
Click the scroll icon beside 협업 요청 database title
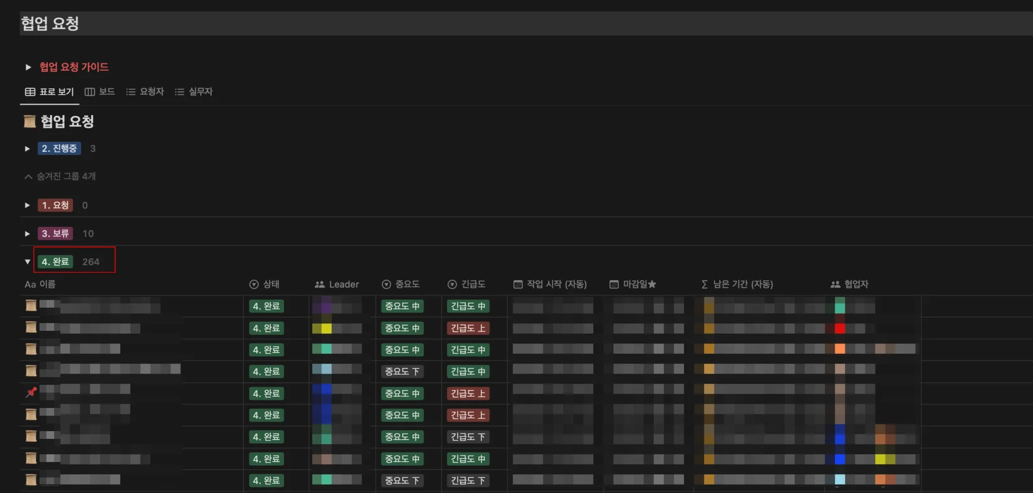point(30,121)
